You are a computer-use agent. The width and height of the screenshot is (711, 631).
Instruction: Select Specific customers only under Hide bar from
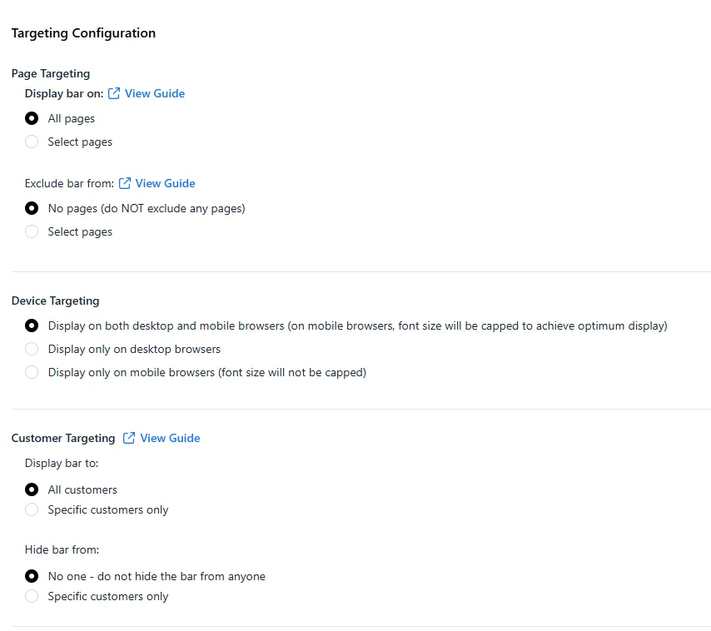coord(32,596)
